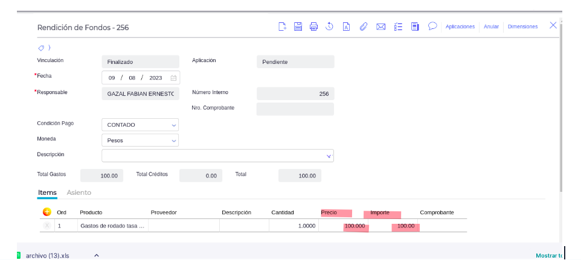This screenshot has width=581, height=260.
Task: Print the Rendición de Fondos form
Action: 313,27
